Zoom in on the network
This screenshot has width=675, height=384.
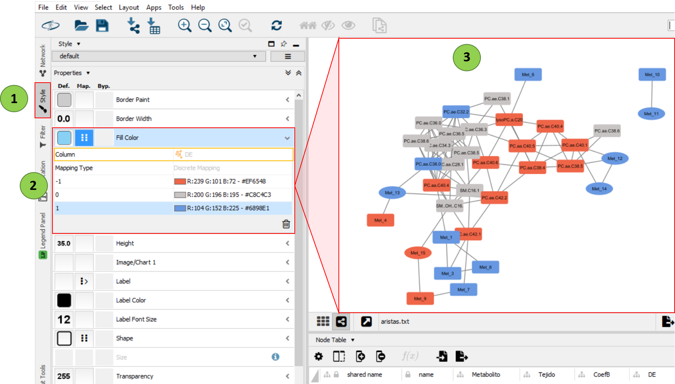(x=185, y=25)
